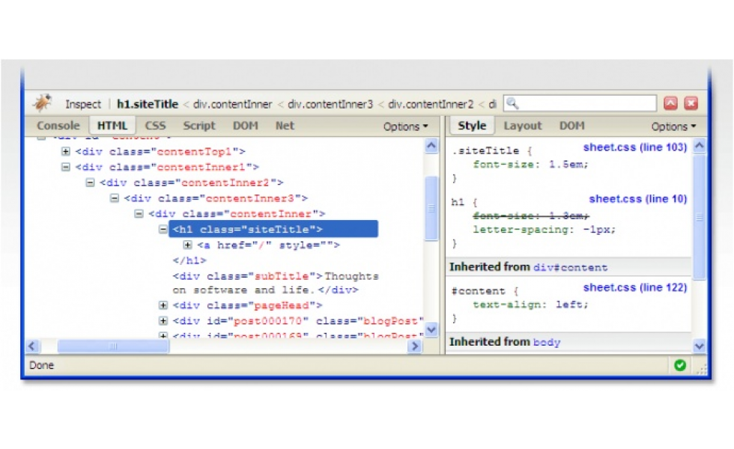Collapse the h1 siteTitle node

tap(163, 229)
